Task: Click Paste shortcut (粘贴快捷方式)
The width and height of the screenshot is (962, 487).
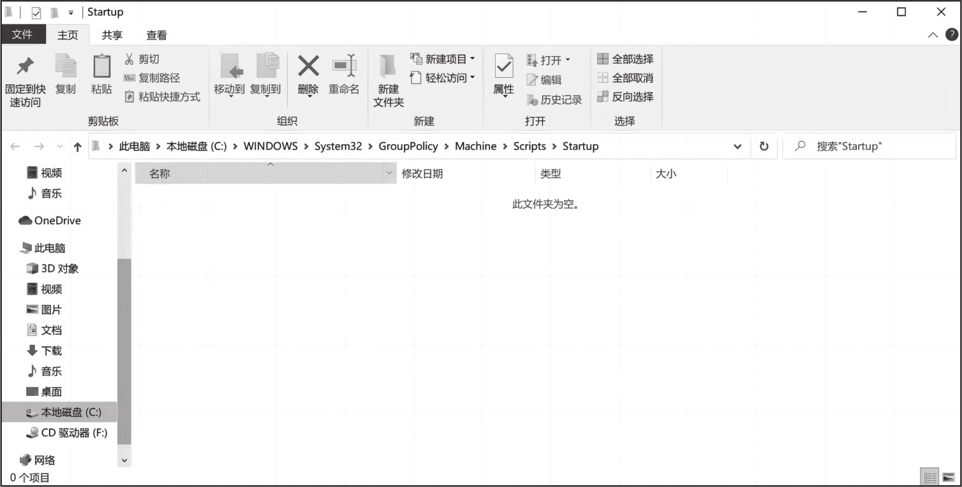Action: [x=162, y=97]
